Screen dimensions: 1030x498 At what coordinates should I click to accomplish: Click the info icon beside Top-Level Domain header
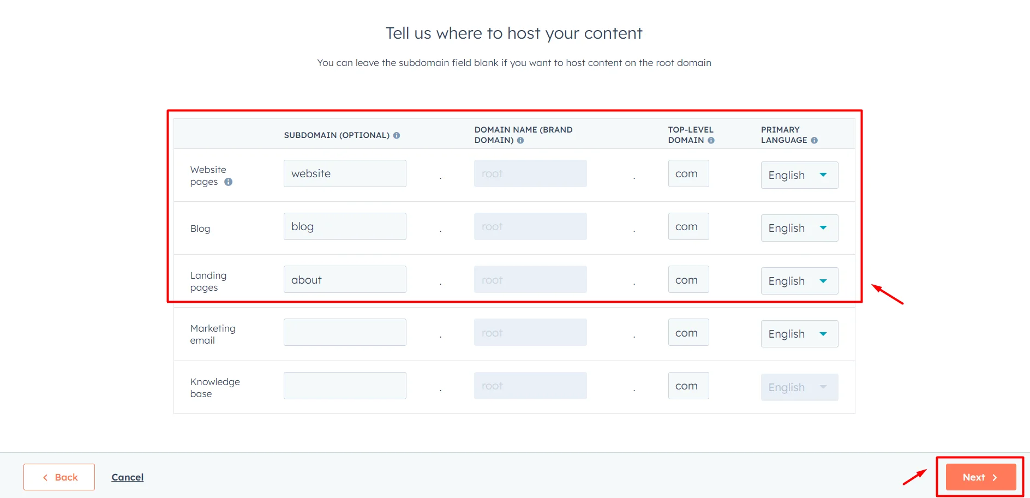tap(711, 140)
